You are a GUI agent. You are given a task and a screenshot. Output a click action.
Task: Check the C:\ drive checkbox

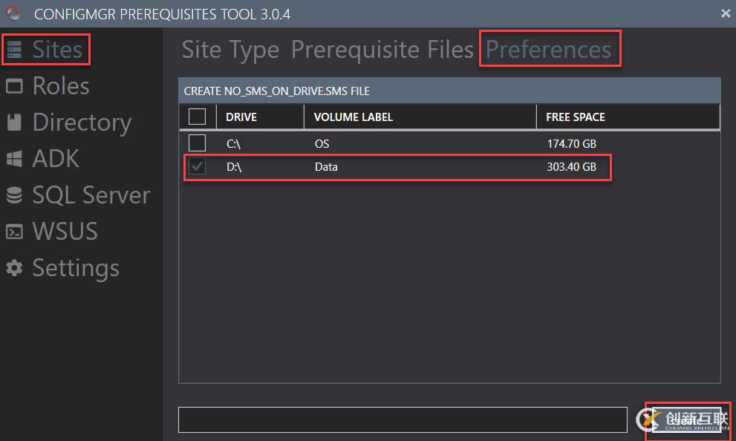(x=197, y=143)
